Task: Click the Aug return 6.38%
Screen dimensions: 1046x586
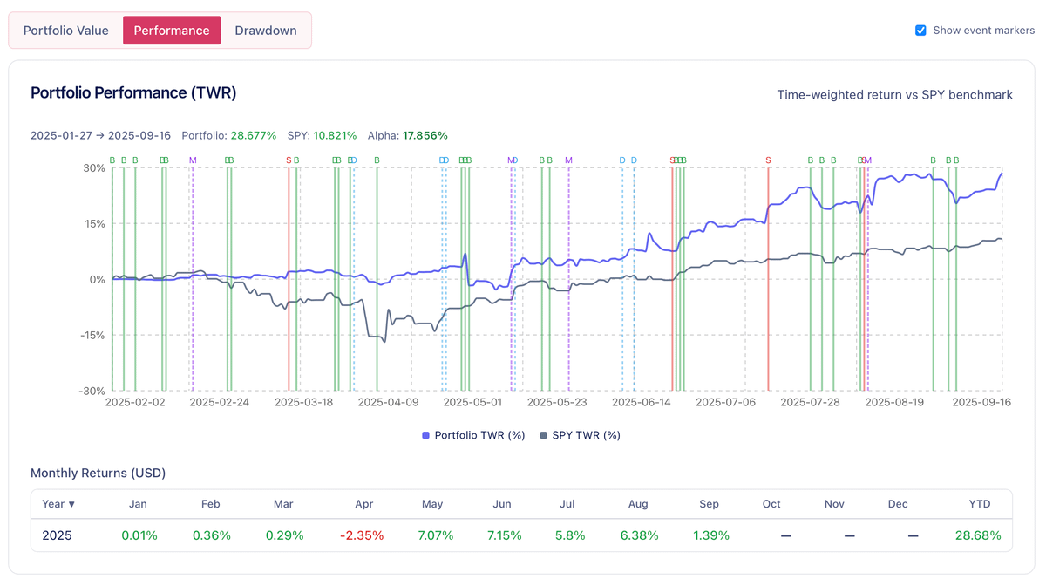Action: point(638,535)
